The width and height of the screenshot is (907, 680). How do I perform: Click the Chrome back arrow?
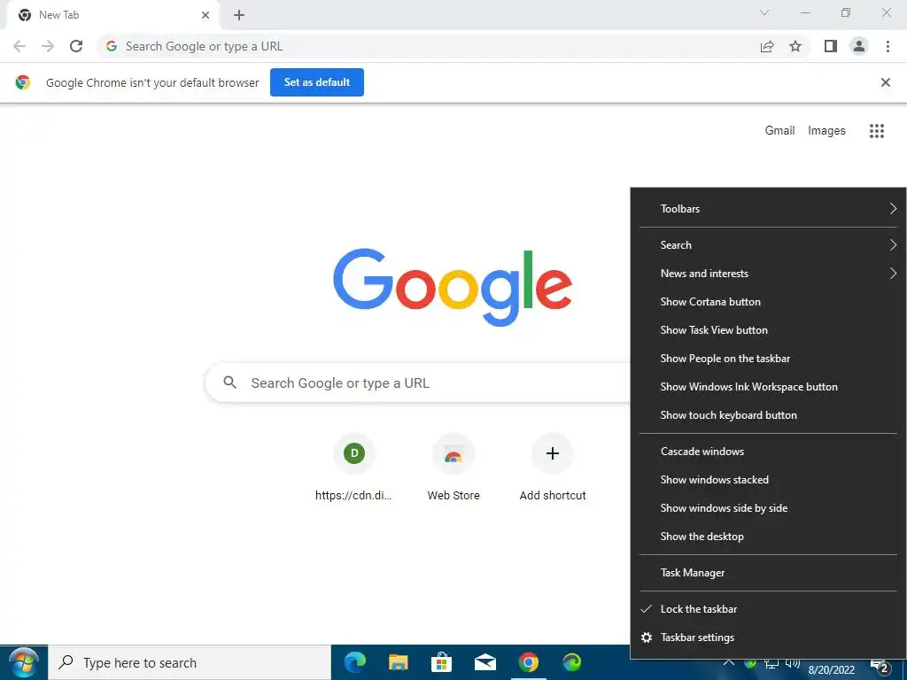pyautogui.click(x=19, y=46)
